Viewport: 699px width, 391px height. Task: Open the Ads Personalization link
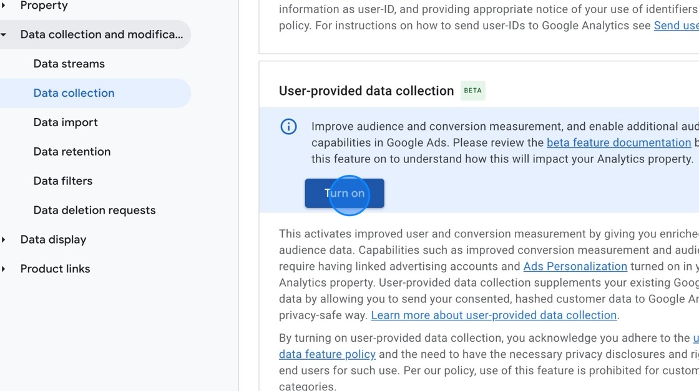click(575, 266)
